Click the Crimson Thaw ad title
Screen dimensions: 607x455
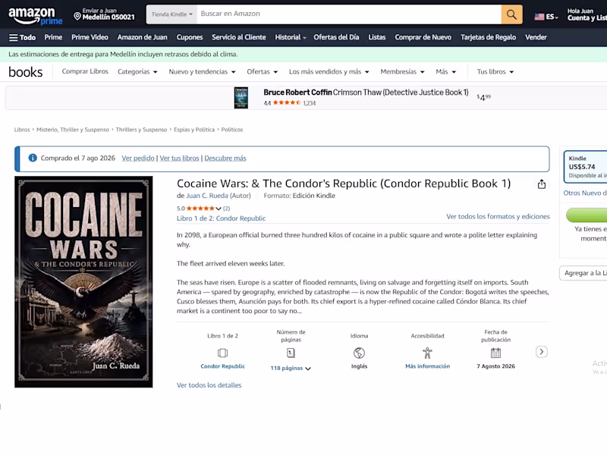coord(366,93)
